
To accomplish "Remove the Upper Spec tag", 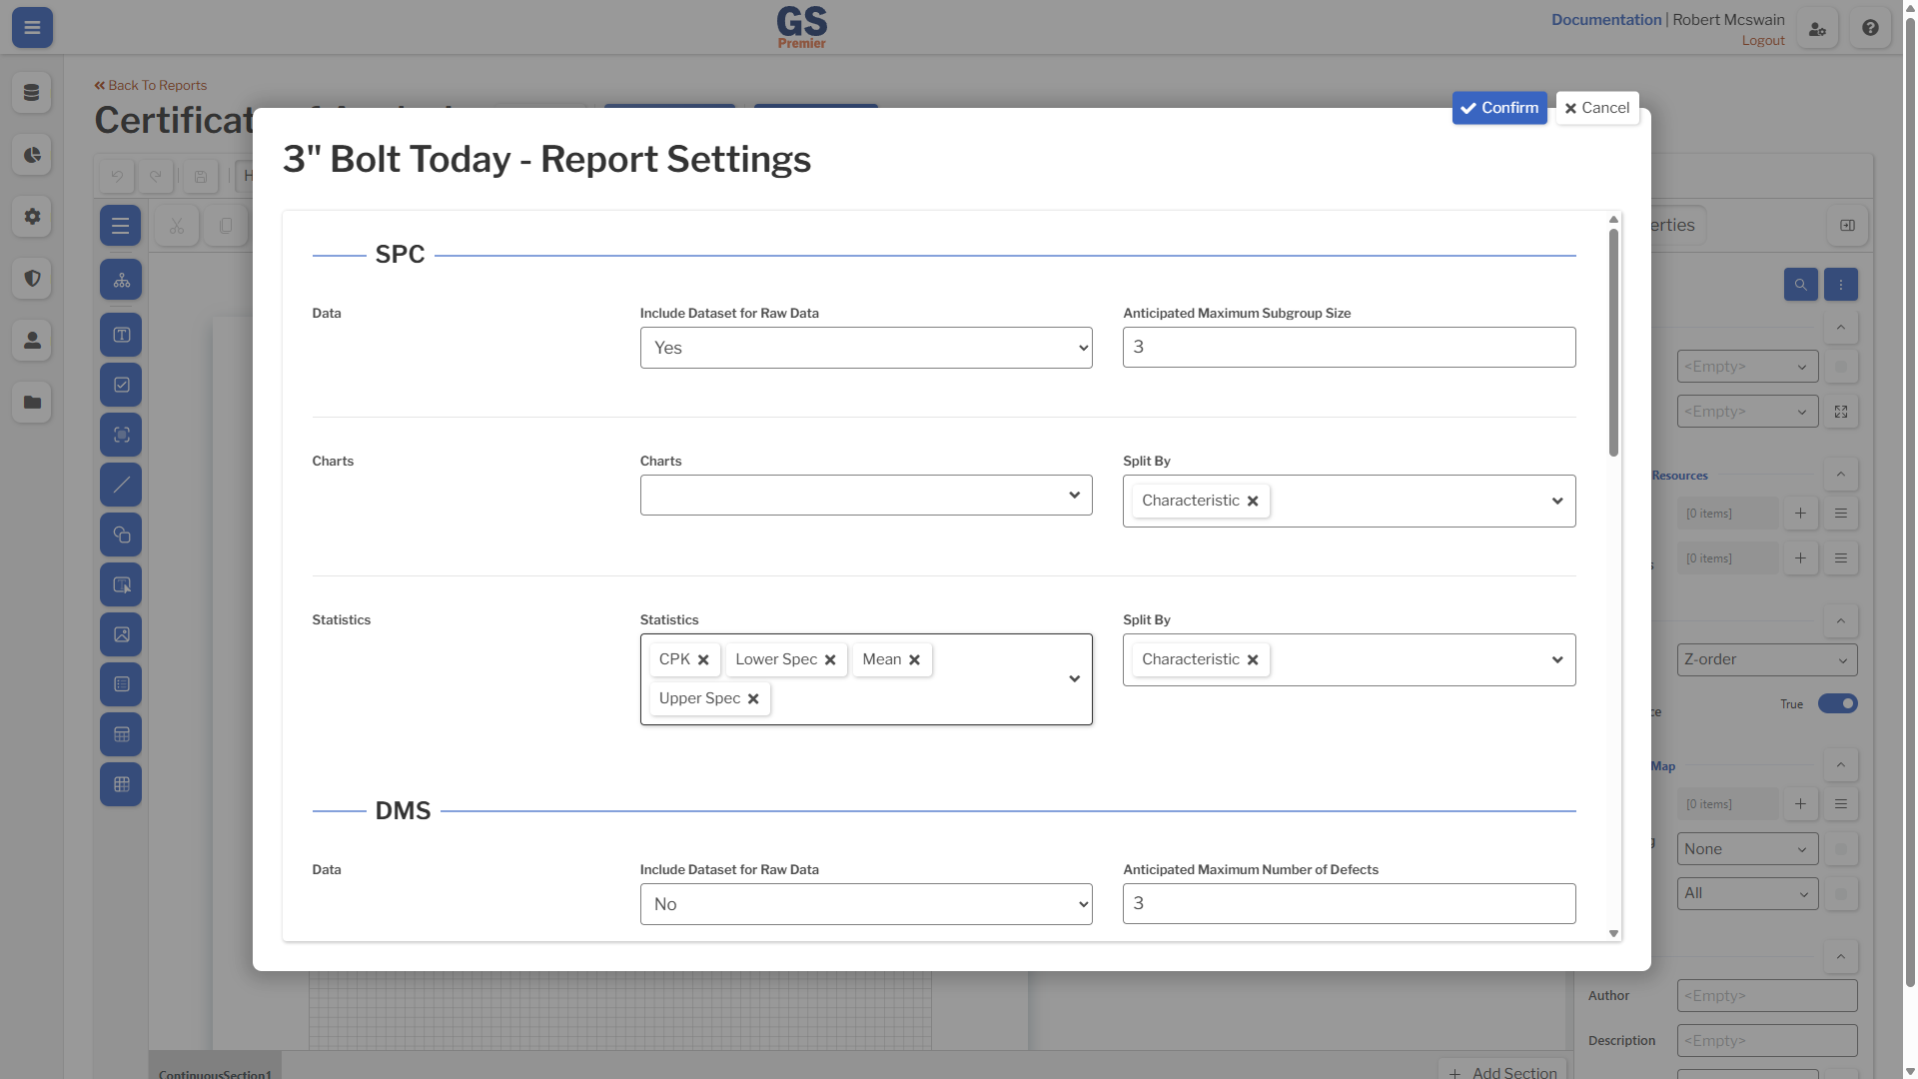I will pyautogui.click(x=753, y=699).
